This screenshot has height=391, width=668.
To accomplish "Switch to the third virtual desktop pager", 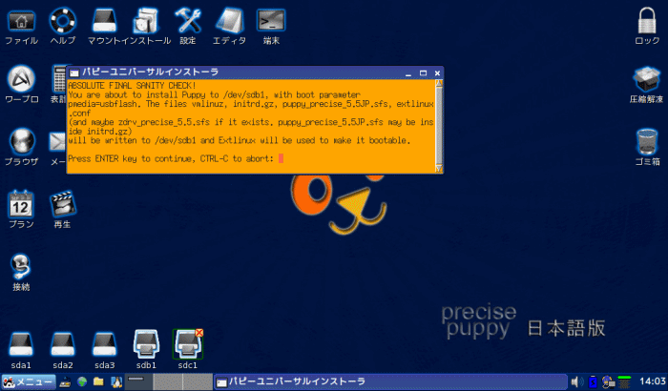I will 198,382.
